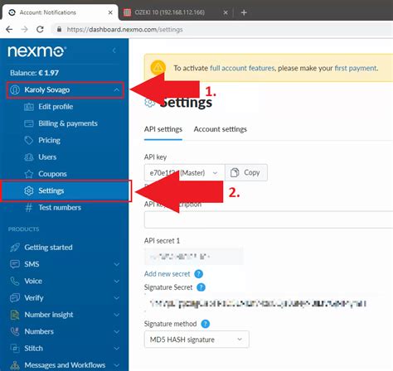Close the OZEKI 10 browser tab
This screenshot has width=393, height=371.
(x=226, y=12)
